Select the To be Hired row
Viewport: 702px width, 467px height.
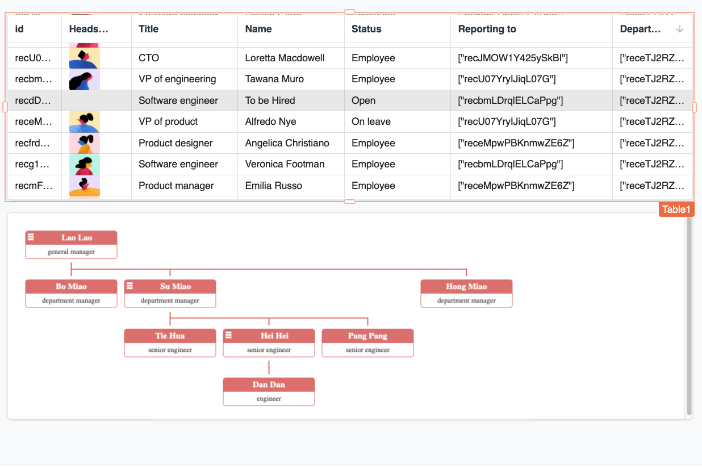[x=270, y=100]
